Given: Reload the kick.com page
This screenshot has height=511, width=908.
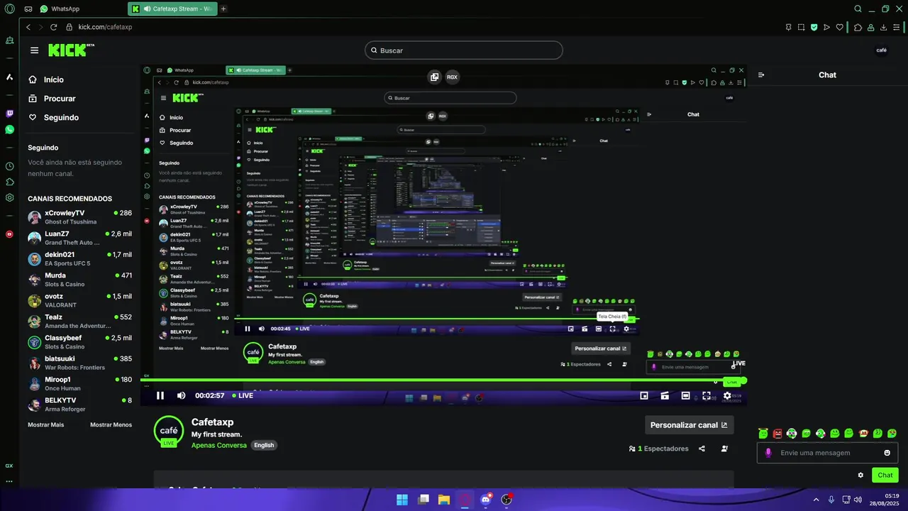Looking at the screenshot, I should point(53,27).
